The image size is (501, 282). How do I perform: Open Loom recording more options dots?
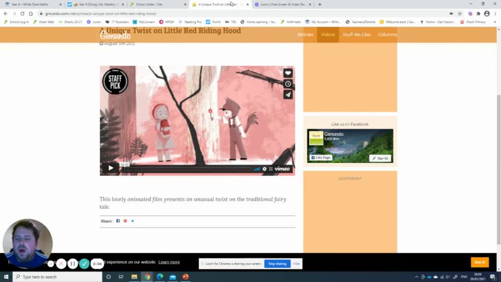51,264
